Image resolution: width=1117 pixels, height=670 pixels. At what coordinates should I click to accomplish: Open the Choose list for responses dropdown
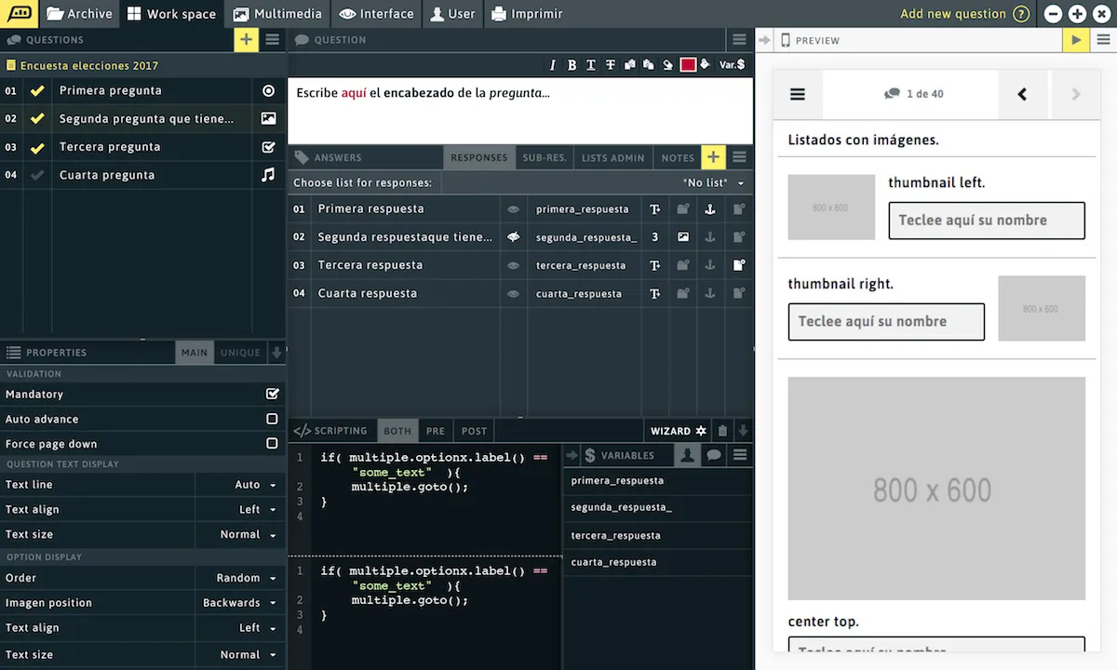713,183
